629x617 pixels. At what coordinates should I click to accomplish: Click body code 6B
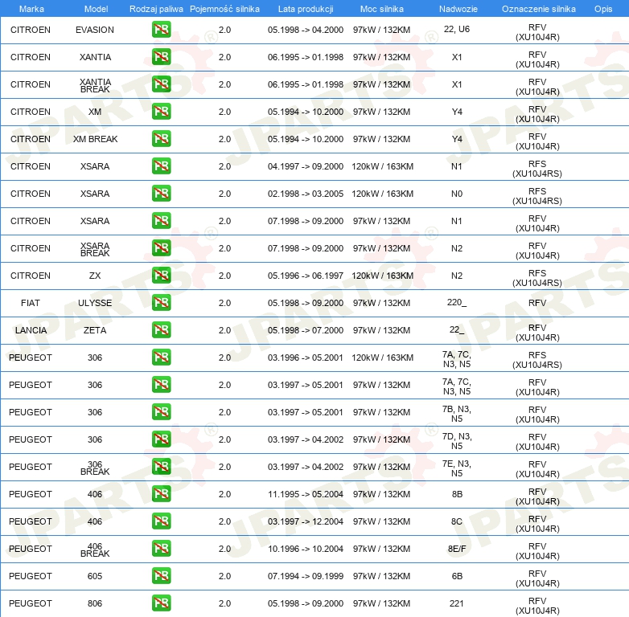(x=457, y=576)
